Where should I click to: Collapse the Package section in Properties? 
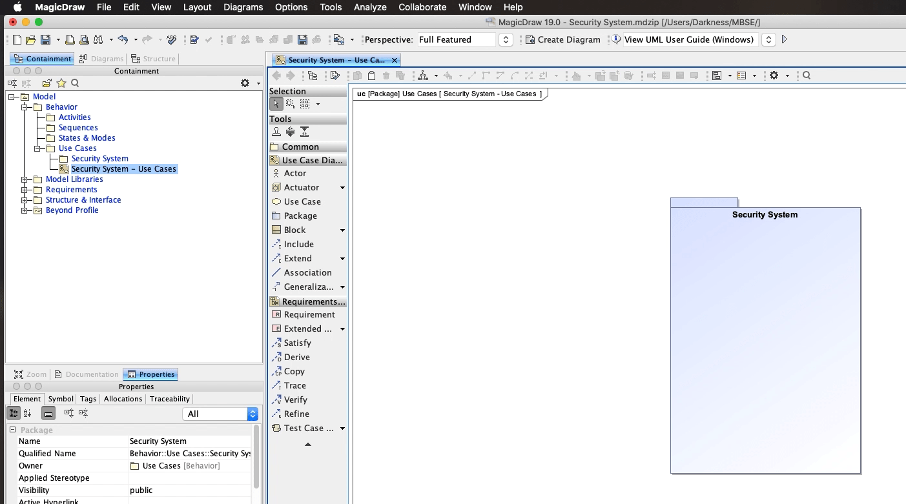coord(12,430)
